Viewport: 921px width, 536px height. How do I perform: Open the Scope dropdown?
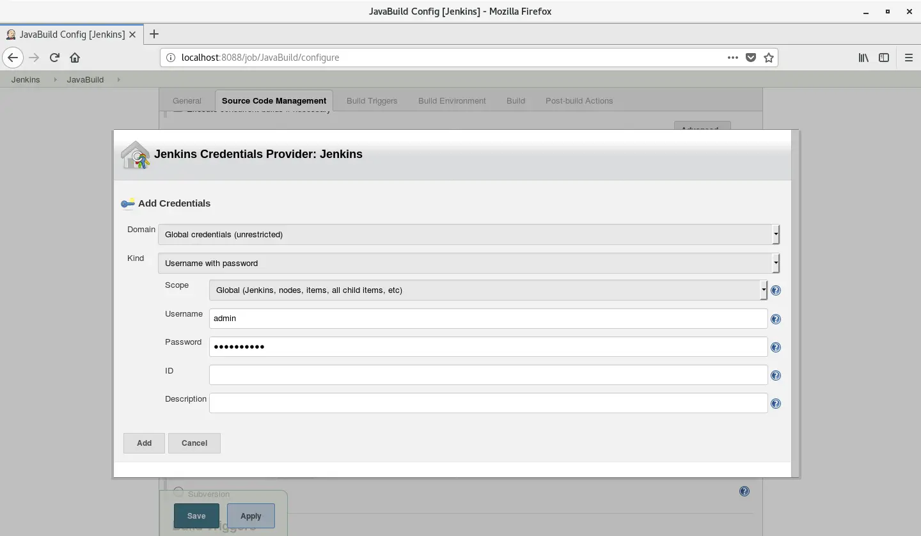tap(488, 290)
